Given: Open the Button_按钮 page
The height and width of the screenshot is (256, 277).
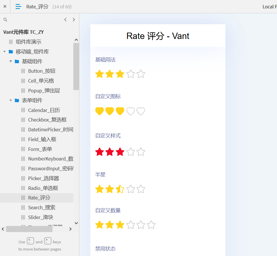Looking at the screenshot, I should pyautogui.click(x=42, y=71).
